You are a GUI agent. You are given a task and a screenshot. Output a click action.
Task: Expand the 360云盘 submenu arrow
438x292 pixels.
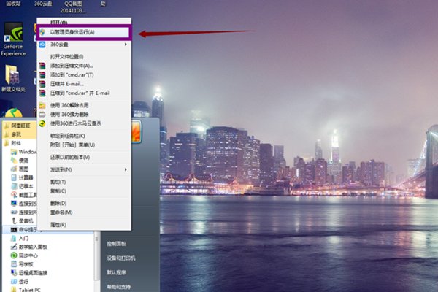(126, 45)
